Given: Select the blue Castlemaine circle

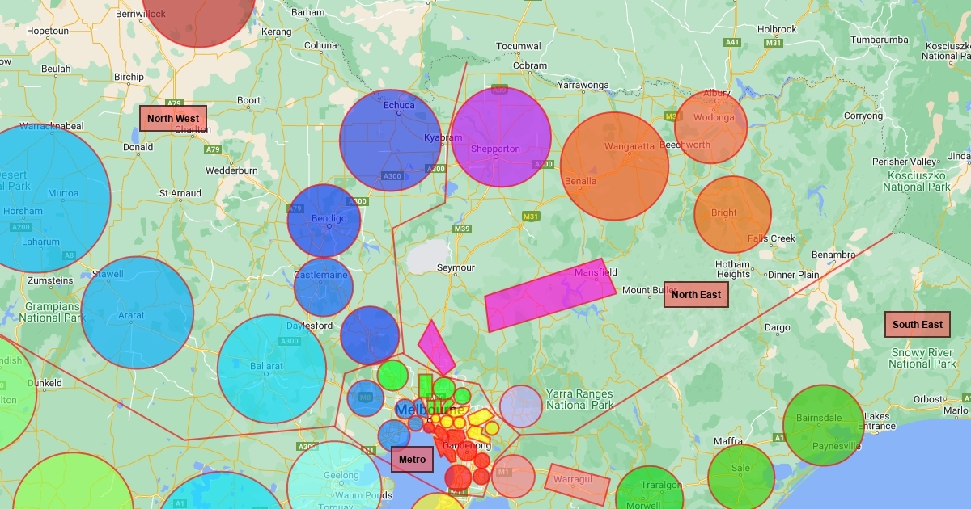Looking at the screenshot, I should (324, 287).
